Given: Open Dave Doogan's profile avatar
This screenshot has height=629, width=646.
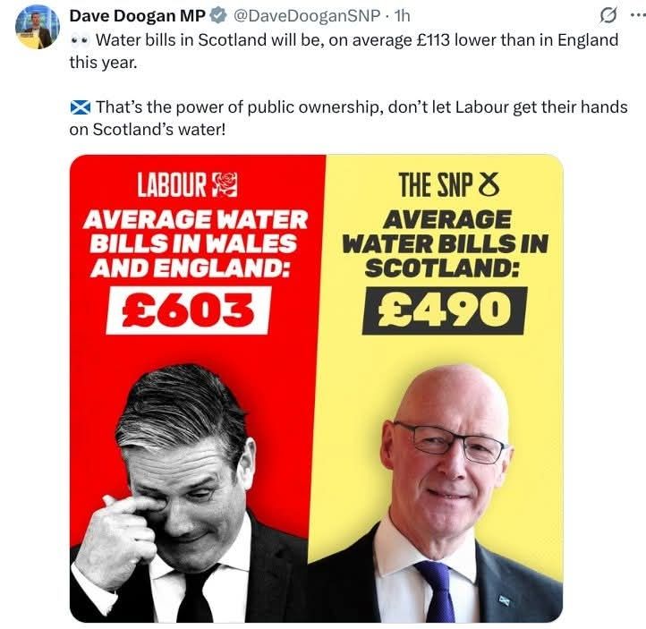Looking at the screenshot, I should pyautogui.click(x=38, y=27).
